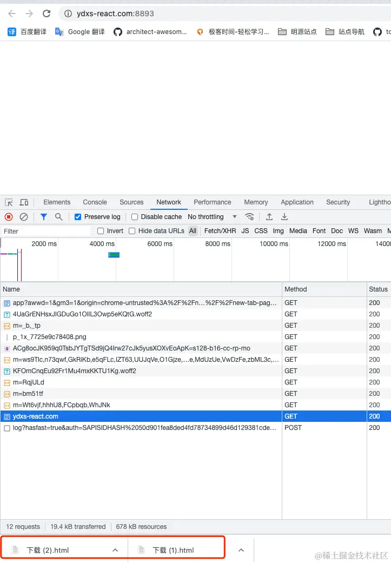
Task: Switch to the Console tab
Action: [95, 202]
